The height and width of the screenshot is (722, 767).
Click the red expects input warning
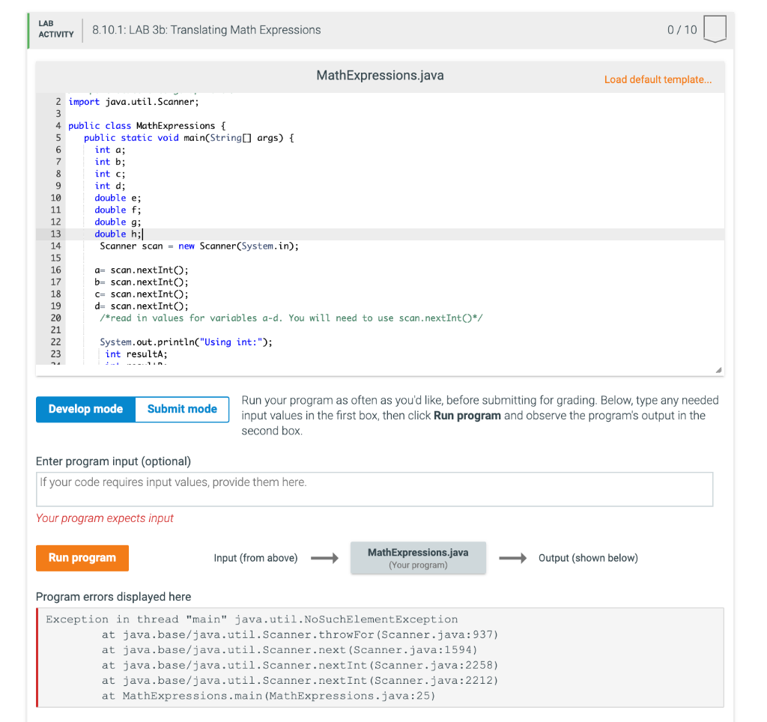104,518
